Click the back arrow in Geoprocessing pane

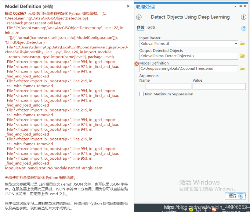(x=139, y=17)
